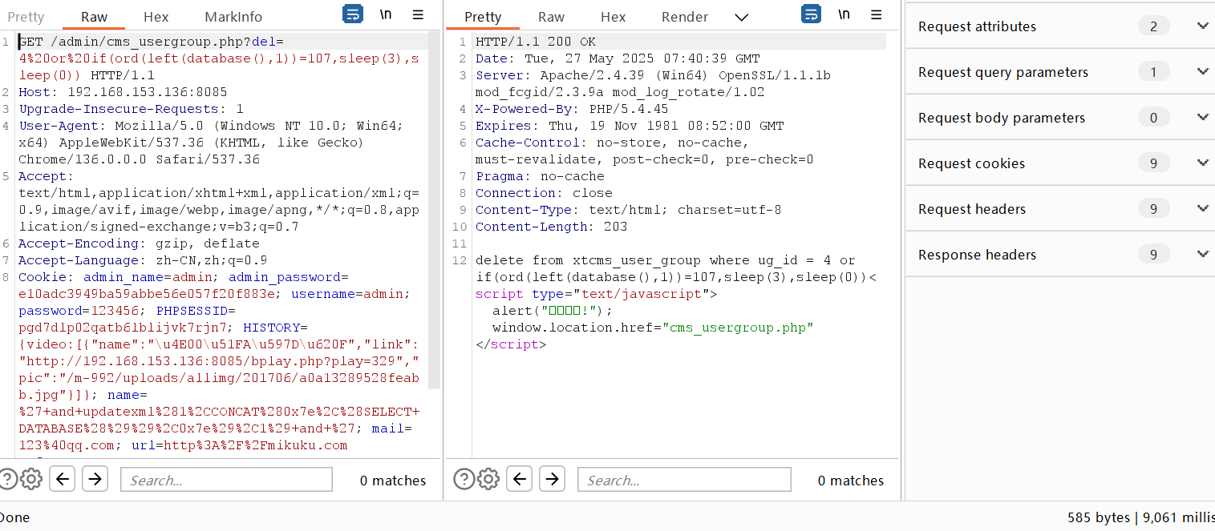Open the MarkInfo tab in request
Viewport: 1215px width, 531px height.
pyautogui.click(x=233, y=17)
